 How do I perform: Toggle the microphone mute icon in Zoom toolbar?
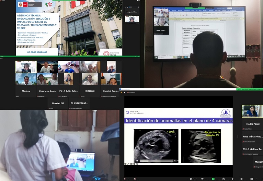coord(125,179)
